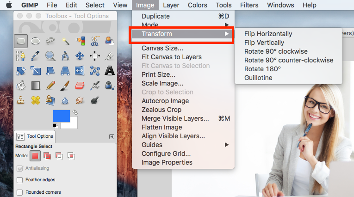Select the Paths tool
This screenshot has width=354, height=197.
20,56
